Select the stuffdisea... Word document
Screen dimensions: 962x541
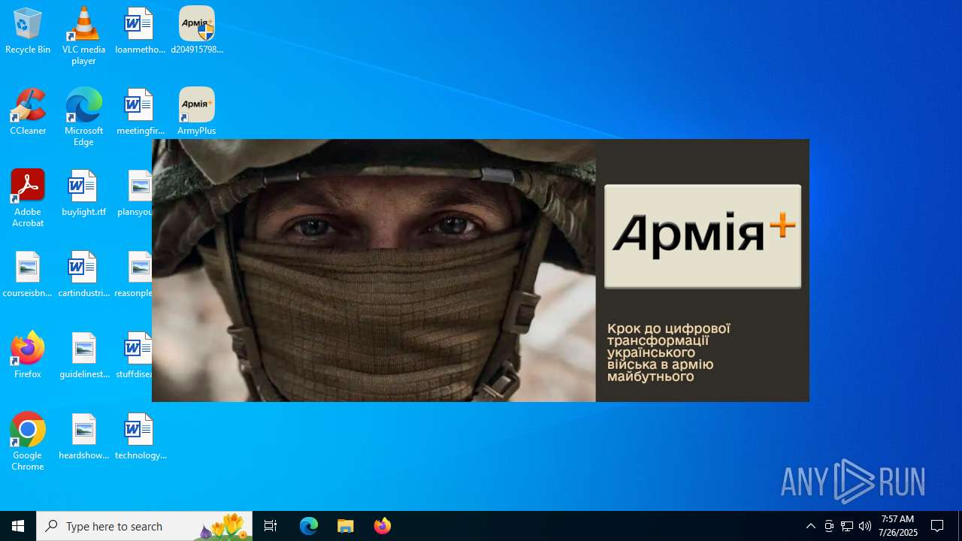[x=135, y=355]
